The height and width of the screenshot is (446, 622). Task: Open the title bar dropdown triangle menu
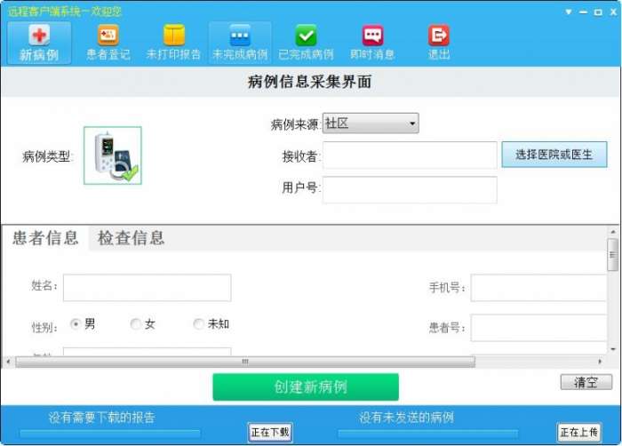point(569,12)
